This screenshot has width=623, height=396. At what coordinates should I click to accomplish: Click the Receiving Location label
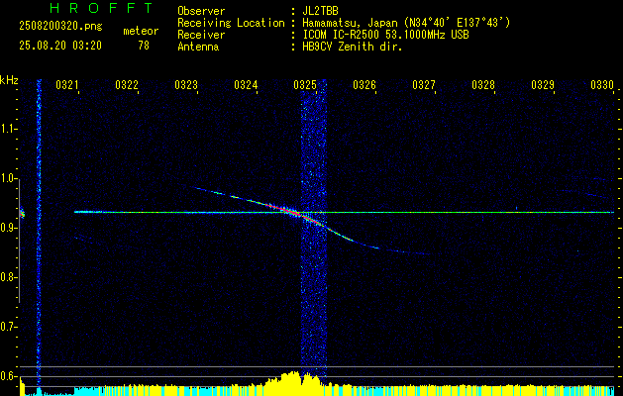pos(231,23)
